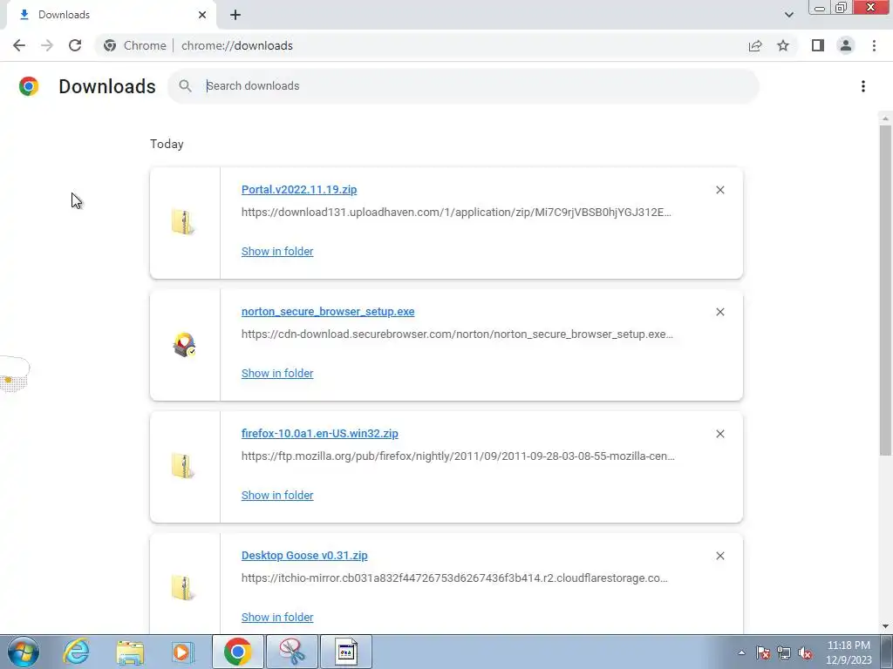Click the page vertical scrollbar thumb
This screenshot has width=893, height=669.
884,290
